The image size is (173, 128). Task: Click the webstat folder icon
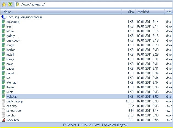pos(3,97)
